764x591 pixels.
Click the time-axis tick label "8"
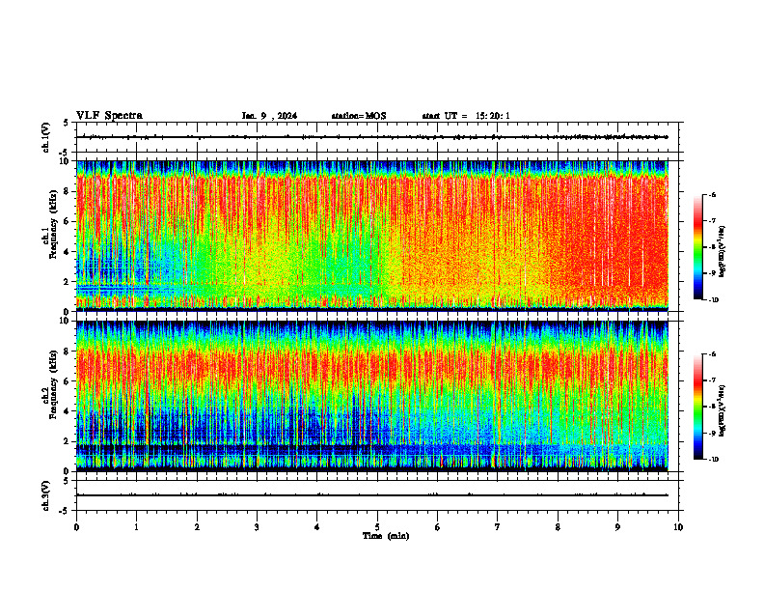(x=558, y=527)
